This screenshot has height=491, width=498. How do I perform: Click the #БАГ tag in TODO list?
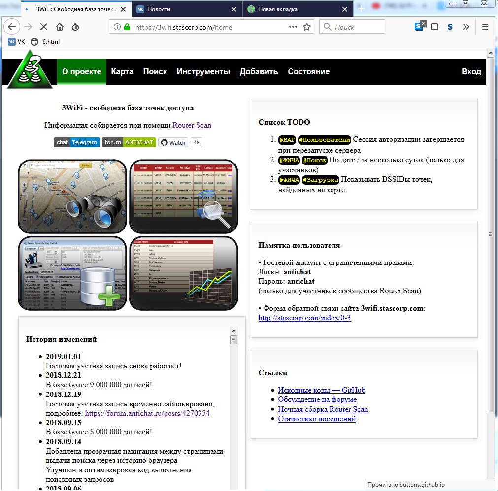point(287,140)
